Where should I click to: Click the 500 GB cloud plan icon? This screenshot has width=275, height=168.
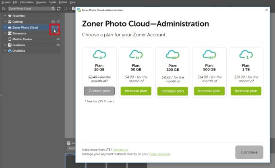[x=209, y=54]
